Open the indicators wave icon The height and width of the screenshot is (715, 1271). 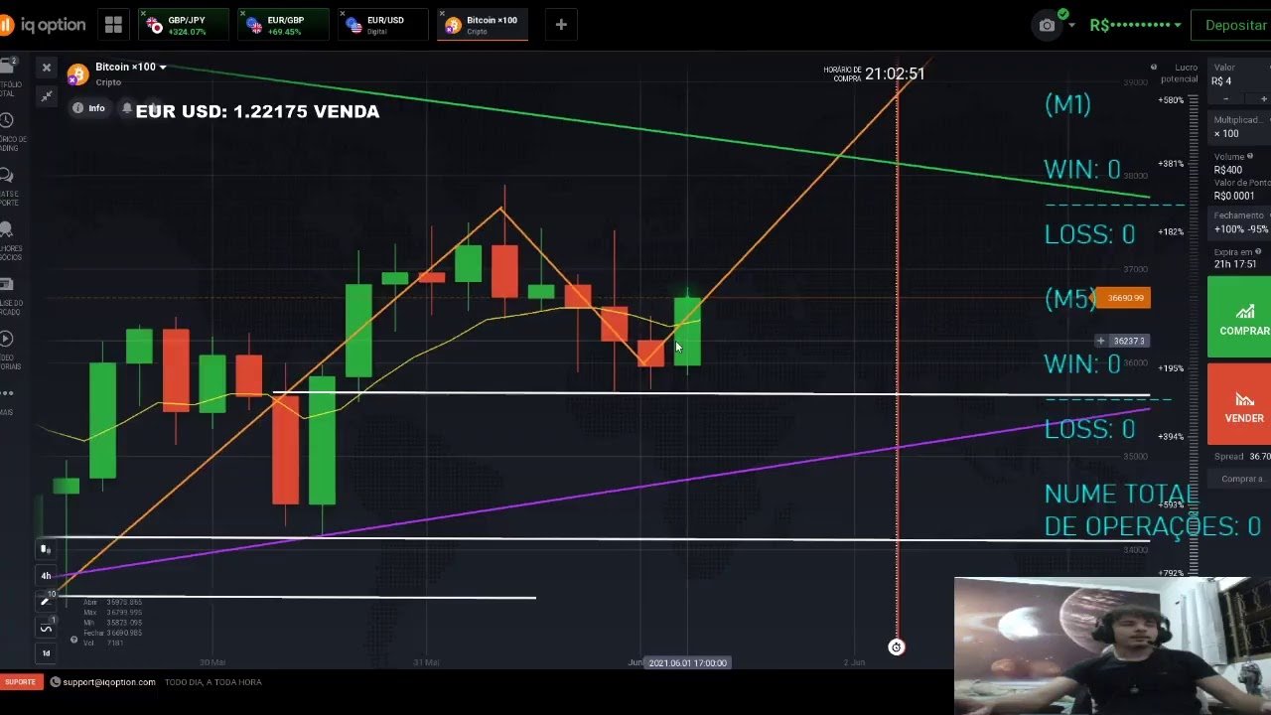(46, 628)
